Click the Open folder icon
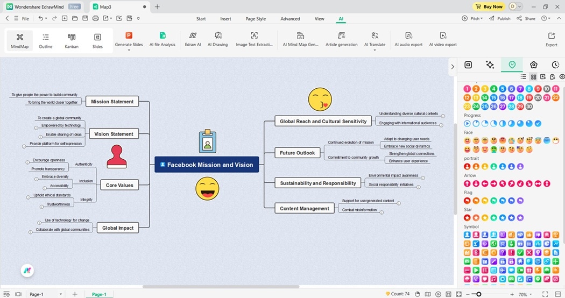This screenshot has width=565, height=298. click(x=75, y=18)
